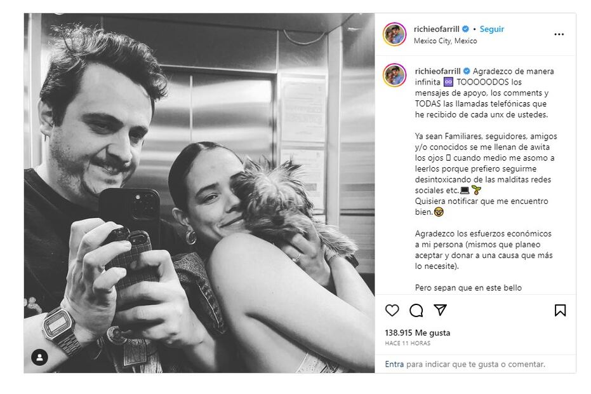Open the three-dot more options menu
This screenshot has width=591, height=394.
pyautogui.click(x=559, y=34)
